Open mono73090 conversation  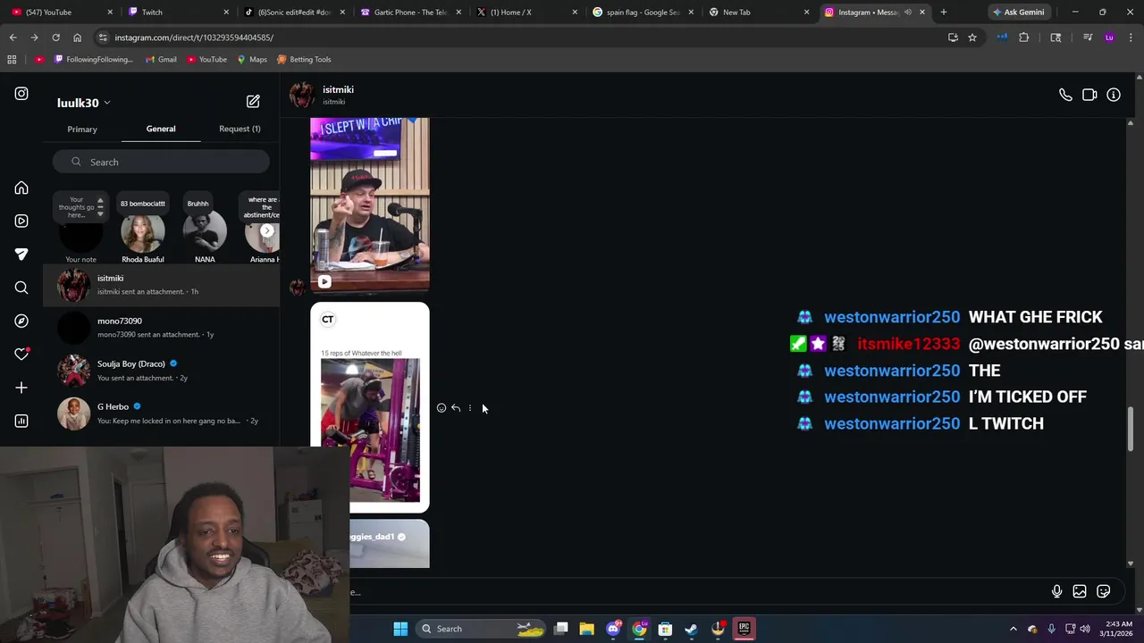tap(161, 328)
